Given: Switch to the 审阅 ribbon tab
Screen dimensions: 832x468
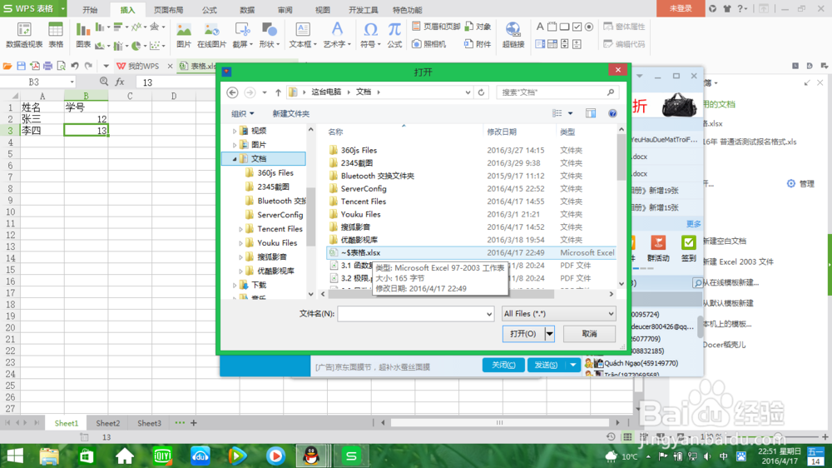Looking at the screenshot, I should coord(285,9).
